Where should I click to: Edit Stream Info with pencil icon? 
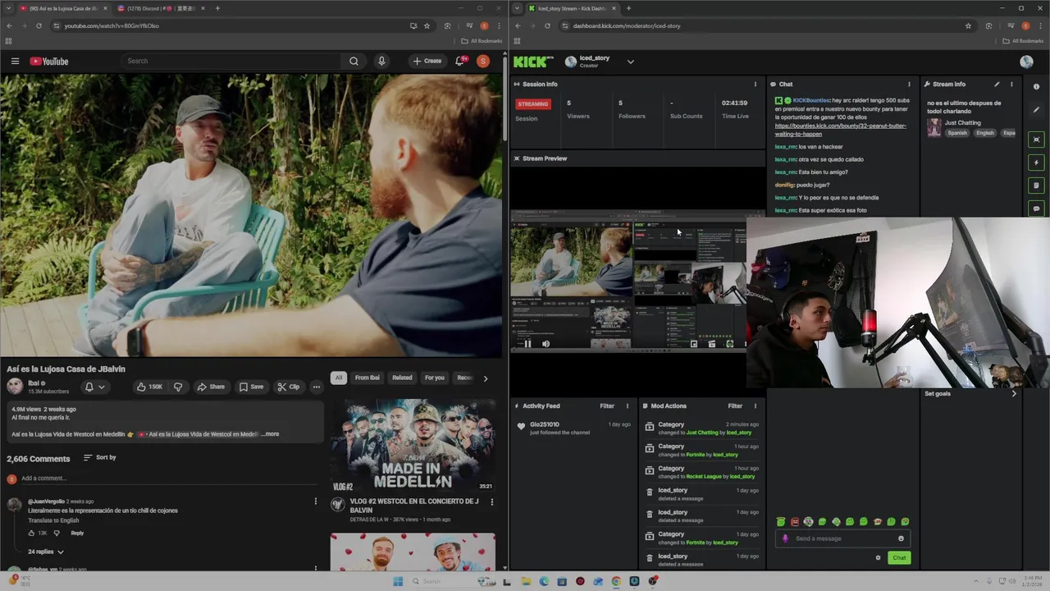[997, 84]
